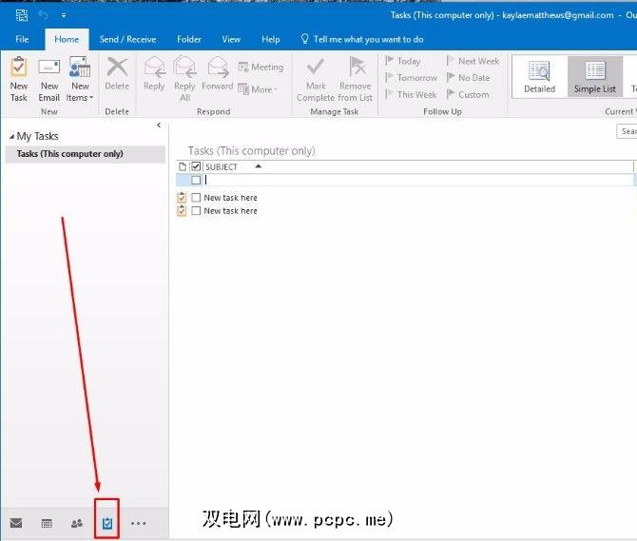Screen dimensions: 637x541
Task: Open Tasks in navigation bar
Action: [x=106, y=523]
